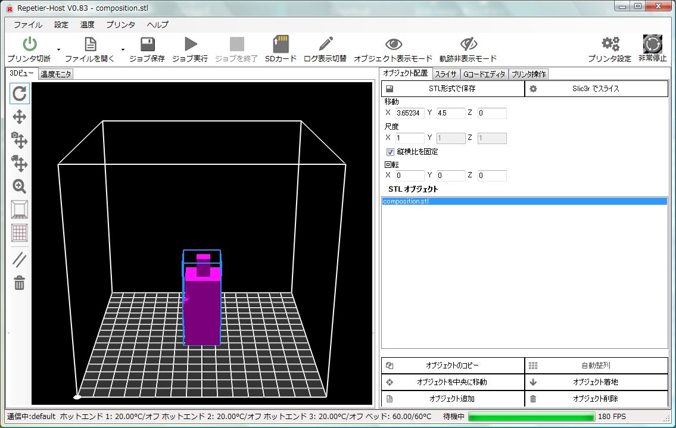Select the zoom magnifier tool
The width and height of the screenshot is (676, 428).
(x=20, y=186)
